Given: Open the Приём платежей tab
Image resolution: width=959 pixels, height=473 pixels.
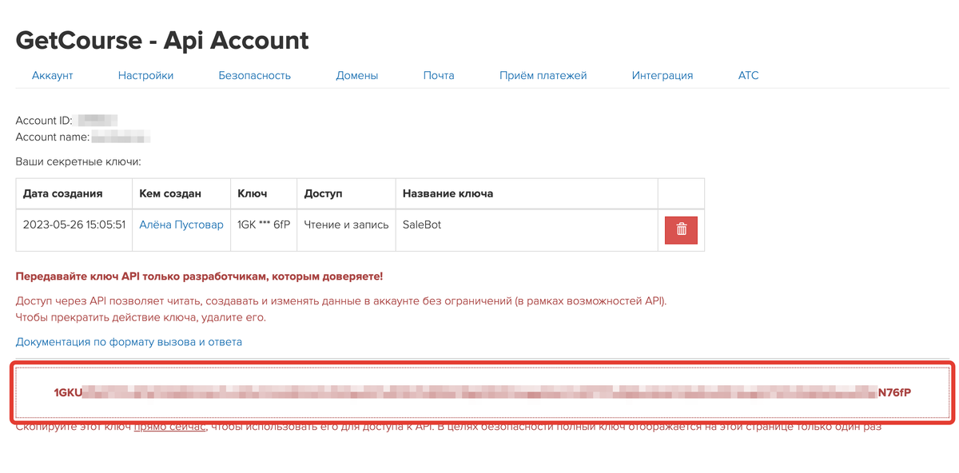Looking at the screenshot, I should pos(543,74).
